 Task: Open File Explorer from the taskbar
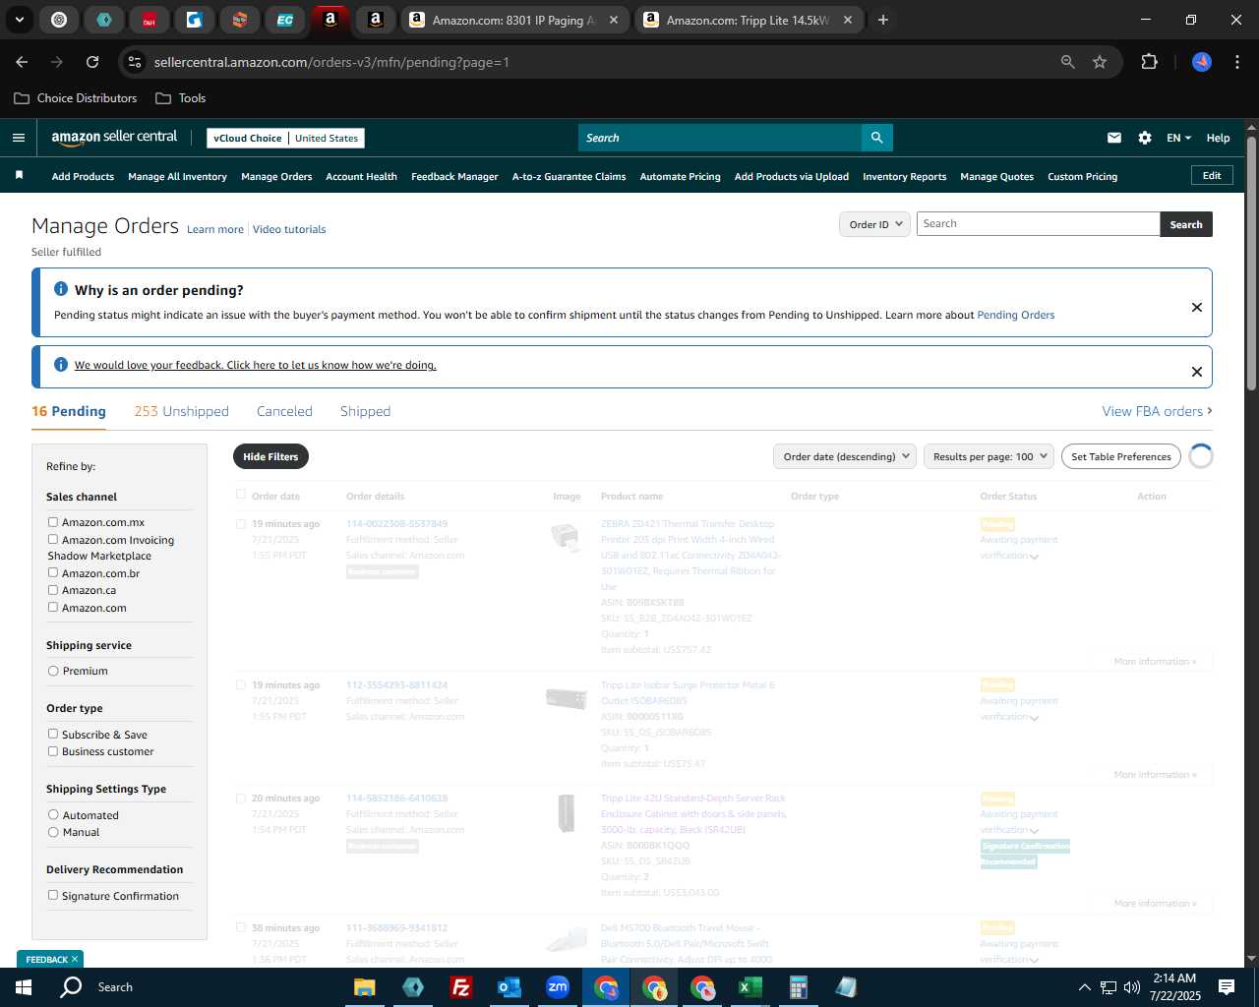coord(365,986)
